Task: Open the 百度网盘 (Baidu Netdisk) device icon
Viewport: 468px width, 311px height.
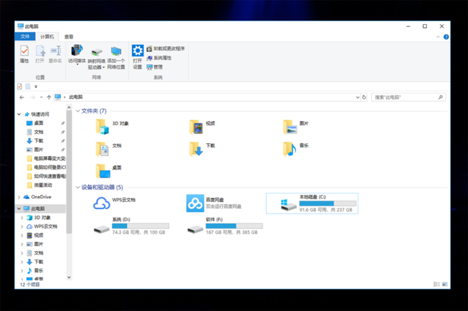Action: (x=195, y=203)
